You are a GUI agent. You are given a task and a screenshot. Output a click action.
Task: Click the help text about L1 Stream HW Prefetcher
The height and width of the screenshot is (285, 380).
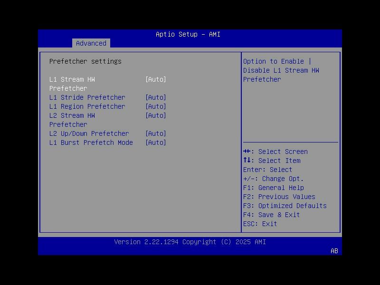pyautogui.click(x=281, y=70)
